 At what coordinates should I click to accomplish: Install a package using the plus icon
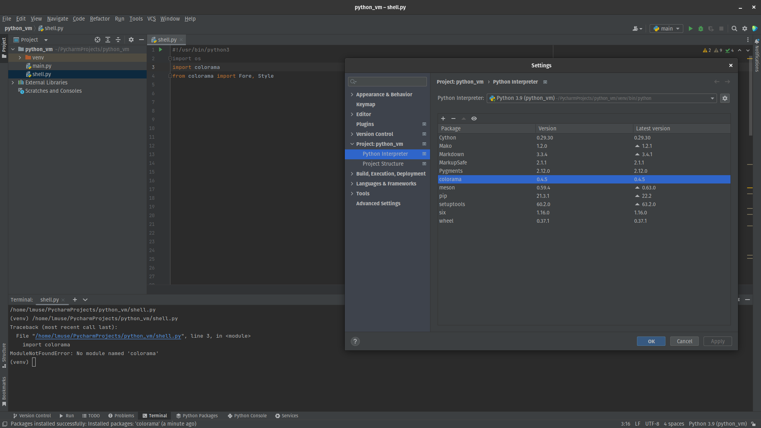coord(443,118)
